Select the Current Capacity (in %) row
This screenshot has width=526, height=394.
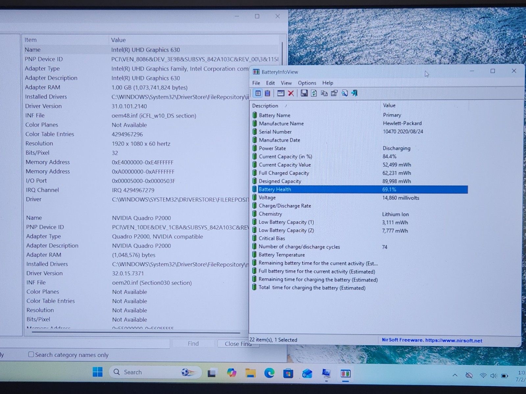point(360,157)
